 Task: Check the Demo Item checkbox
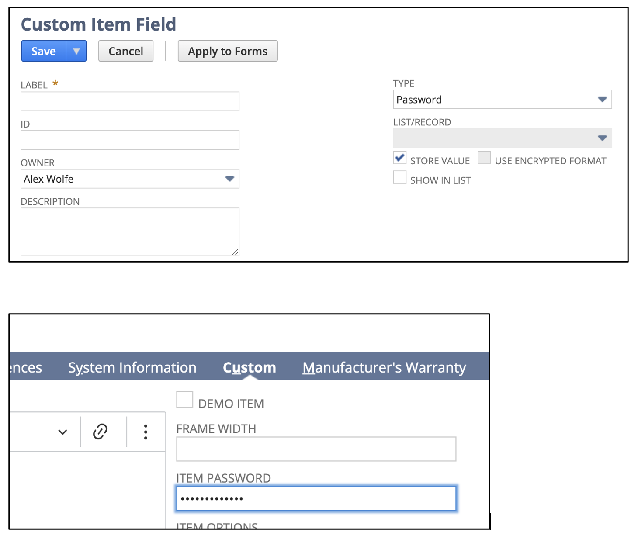pyautogui.click(x=184, y=400)
